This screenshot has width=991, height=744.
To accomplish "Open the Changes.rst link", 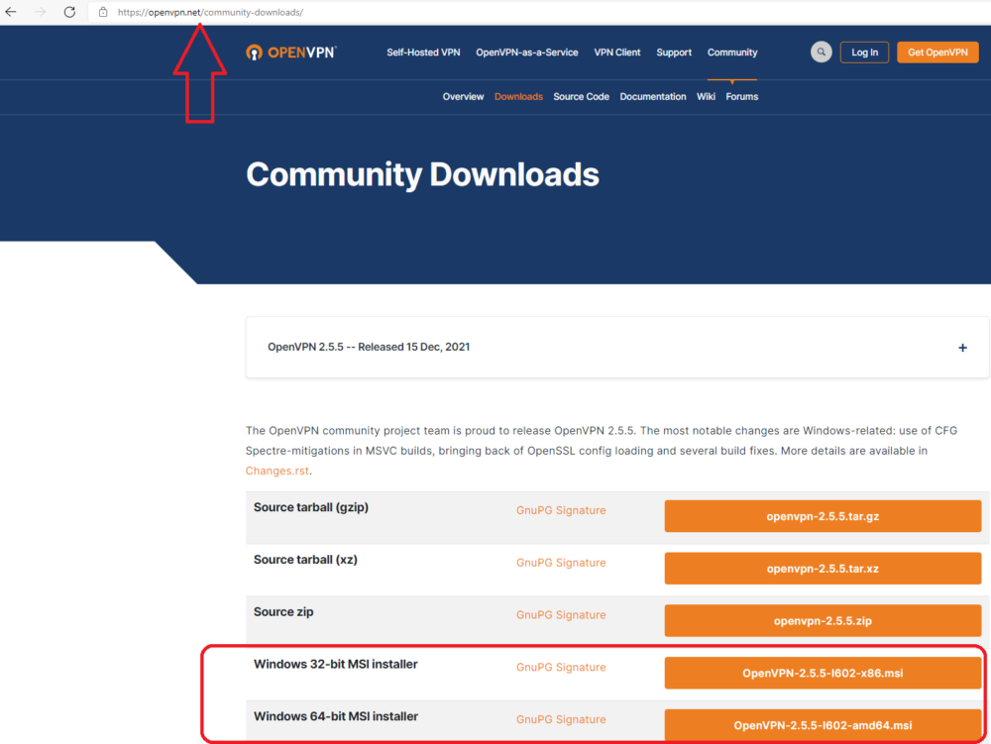I will (276, 471).
